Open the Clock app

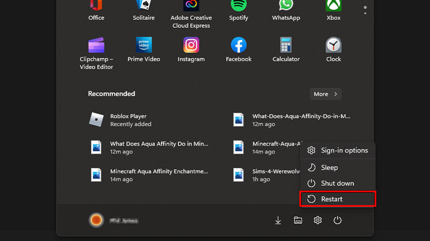click(333, 50)
